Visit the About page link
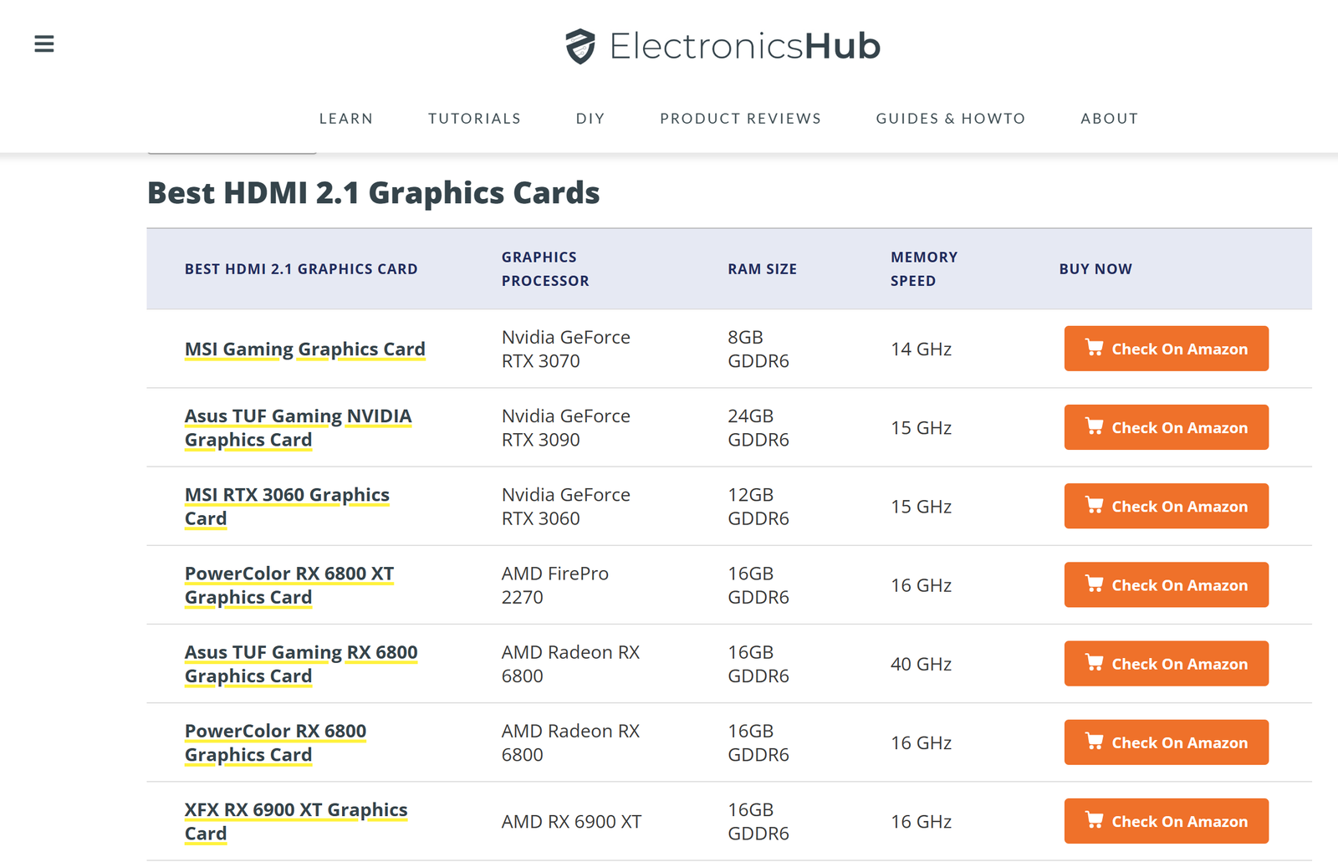The image size is (1338, 862). coord(1109,119)
